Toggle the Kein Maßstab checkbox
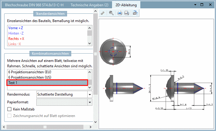The image size is (216, 131). pos(9,109)
